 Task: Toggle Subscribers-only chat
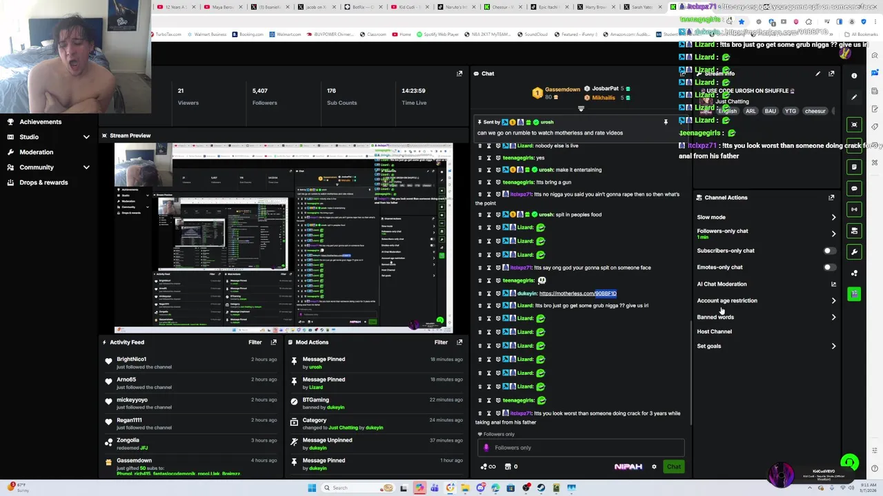coord(829,251)
